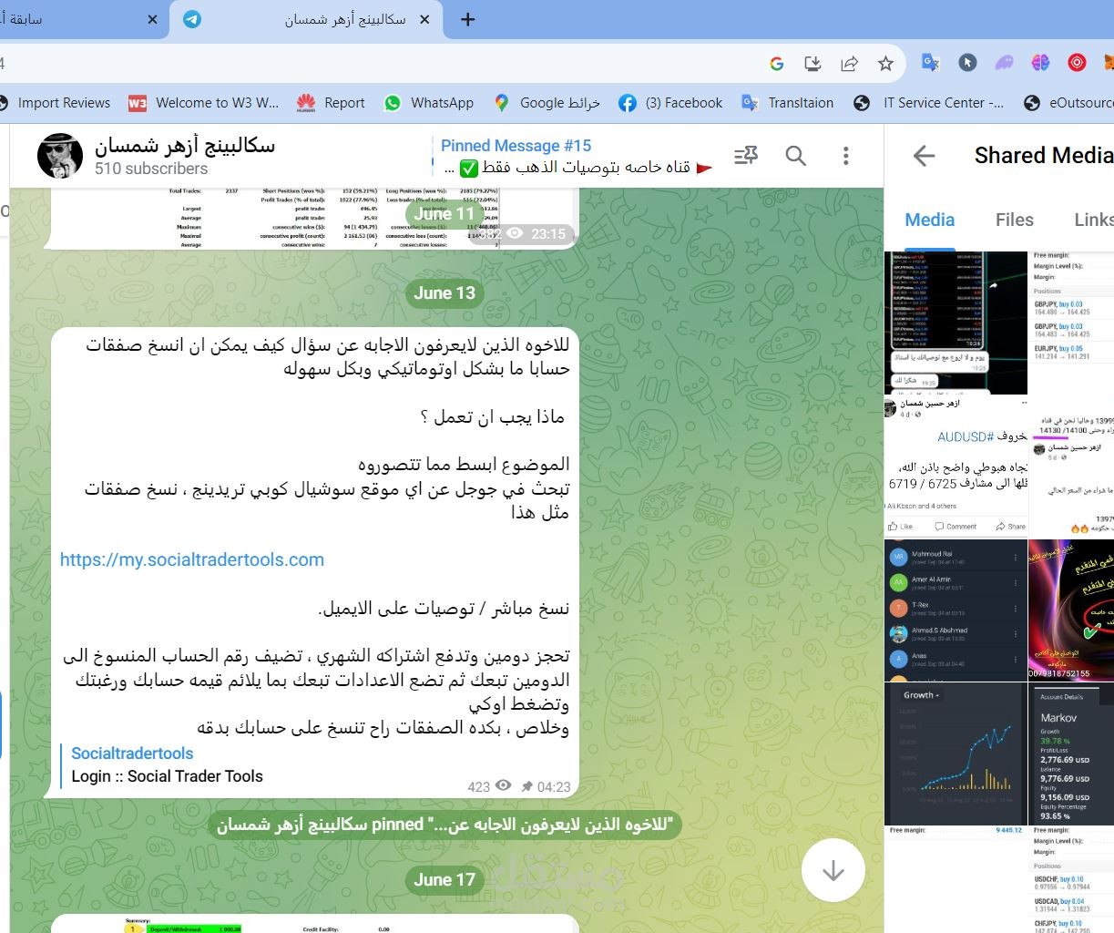Open the Facebook bookmark
Image resolution: width=1114 pixels, height=933 pixels.
670,103
